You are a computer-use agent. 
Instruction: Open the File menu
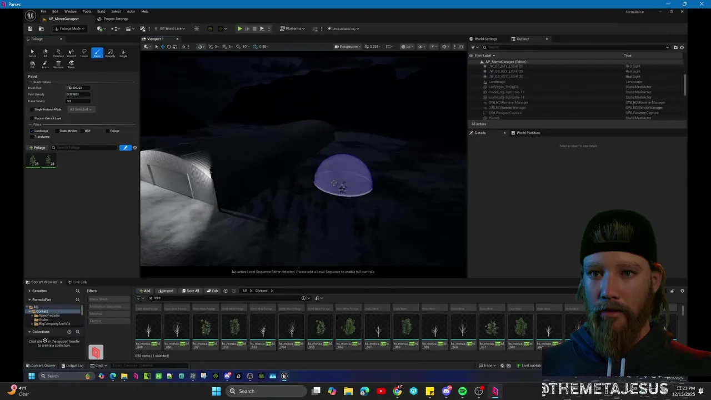click(43, 11)
